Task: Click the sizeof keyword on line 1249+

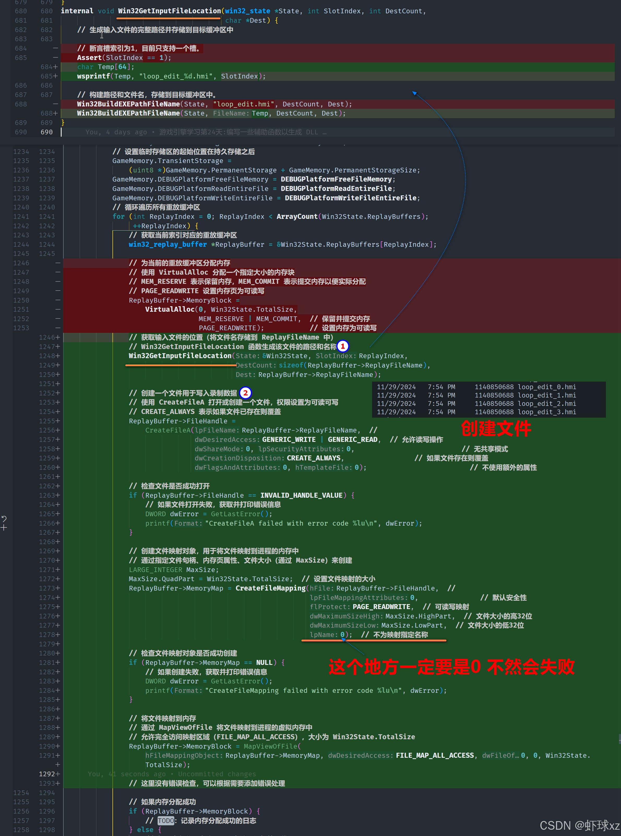Action: pos(291,365)
